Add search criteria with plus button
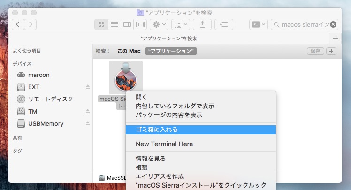The image size is (351, 190). click(x=331, y=51)
